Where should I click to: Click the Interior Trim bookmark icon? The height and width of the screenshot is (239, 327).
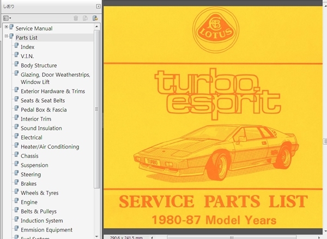[16, 118]
